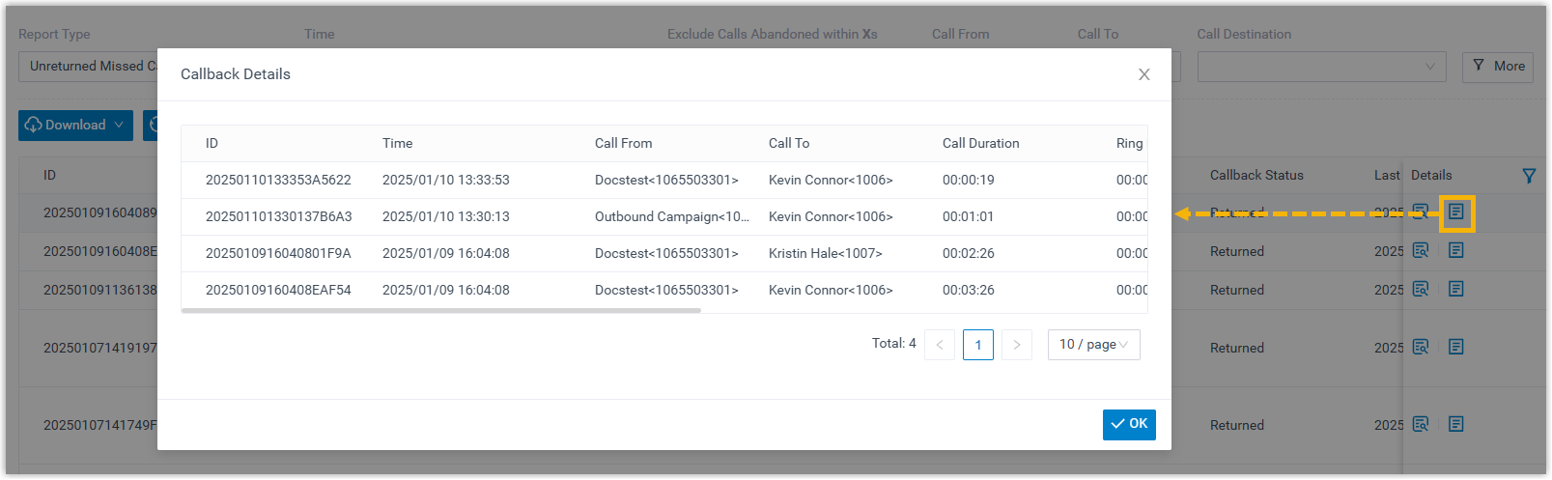Viewport: 1552px width, 480px height.
Task: Select page 1 in pagination
Action: click(x=977, y=345)
